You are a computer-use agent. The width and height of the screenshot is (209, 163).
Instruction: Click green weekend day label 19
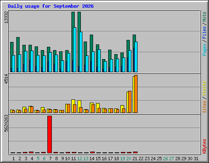coord(122,159)
